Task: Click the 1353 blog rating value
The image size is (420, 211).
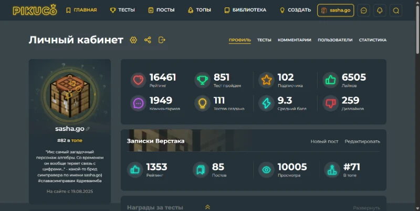Action: click(156, 167)
